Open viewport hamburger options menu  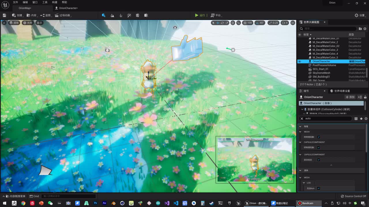click(4, 23)
